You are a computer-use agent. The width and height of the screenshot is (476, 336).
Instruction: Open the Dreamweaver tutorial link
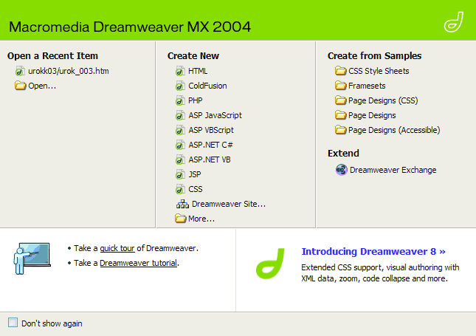(139, 263)
